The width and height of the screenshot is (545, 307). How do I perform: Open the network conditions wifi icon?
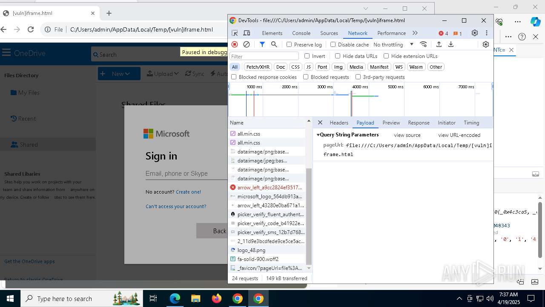[423, 44]
